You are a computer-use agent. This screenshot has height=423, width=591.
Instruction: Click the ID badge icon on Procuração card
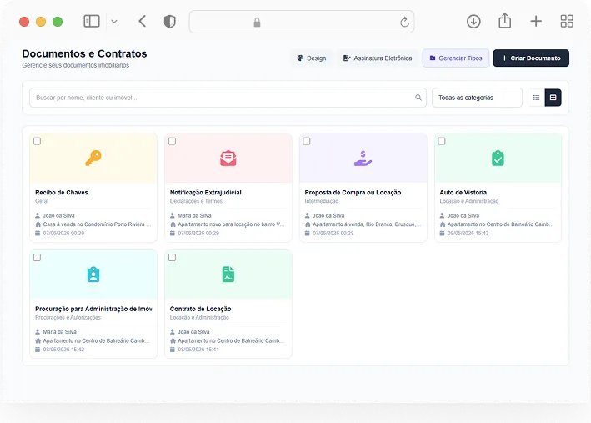(x=93, y=274)
